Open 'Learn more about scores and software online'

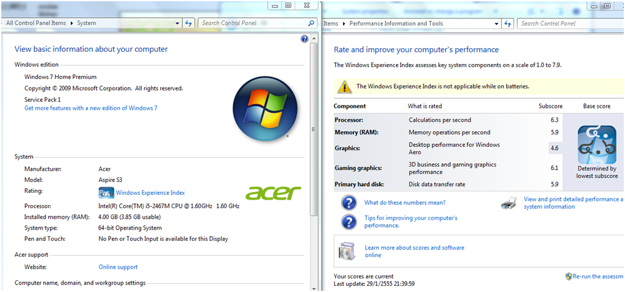(x=414, y=251)
